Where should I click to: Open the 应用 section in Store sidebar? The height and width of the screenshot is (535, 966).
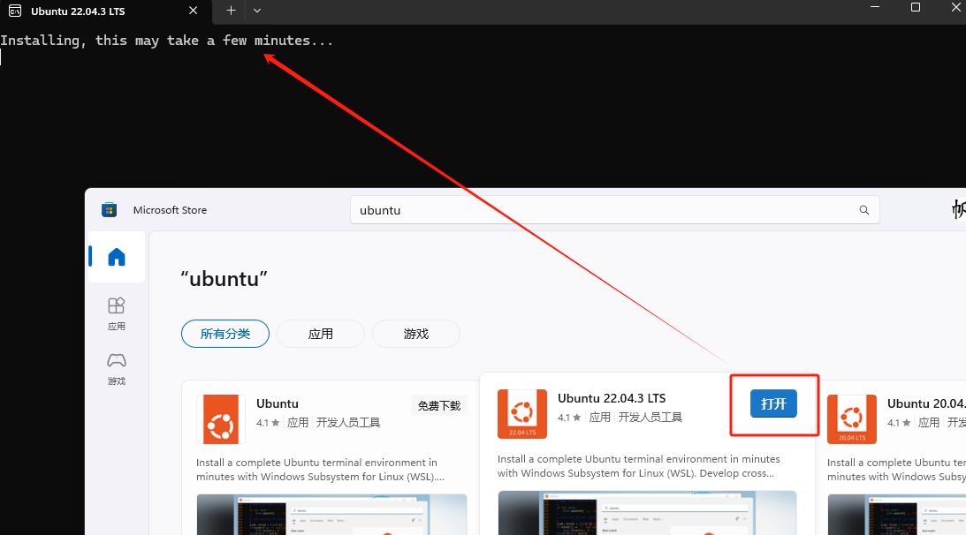pos(117,314)
